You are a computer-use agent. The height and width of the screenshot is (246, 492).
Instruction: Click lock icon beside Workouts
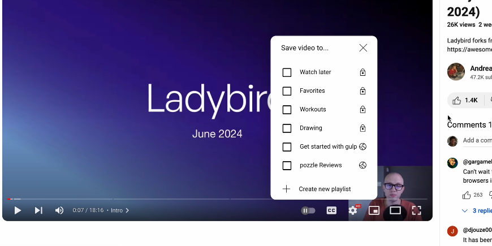point(362,110)
